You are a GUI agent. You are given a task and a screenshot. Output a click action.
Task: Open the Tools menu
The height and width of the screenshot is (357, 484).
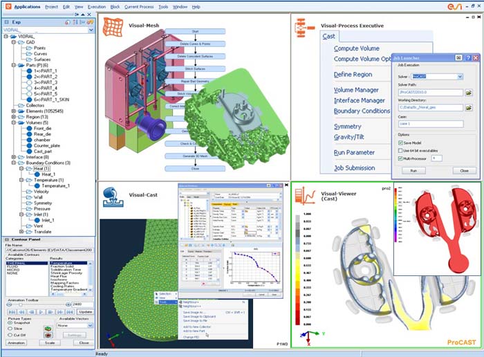[x=163, y=6]
